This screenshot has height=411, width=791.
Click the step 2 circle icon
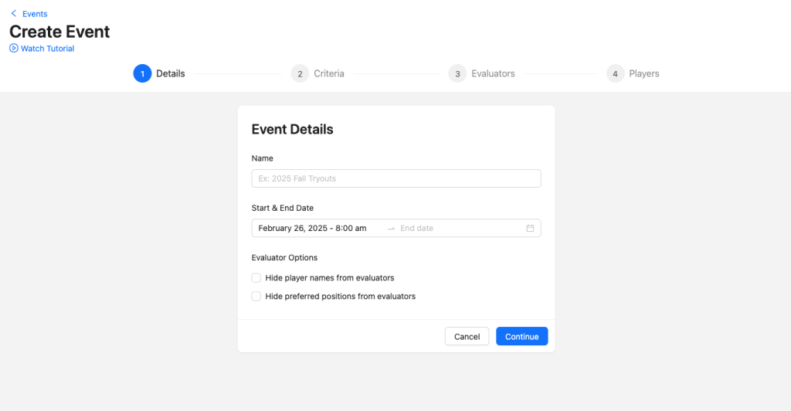(x=300, y=73)
